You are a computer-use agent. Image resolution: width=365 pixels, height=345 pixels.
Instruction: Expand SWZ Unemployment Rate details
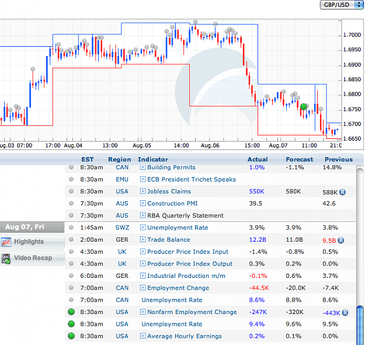point(142,227)
